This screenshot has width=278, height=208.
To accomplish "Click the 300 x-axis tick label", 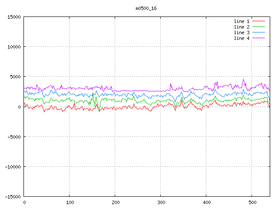I will point(161,202).
